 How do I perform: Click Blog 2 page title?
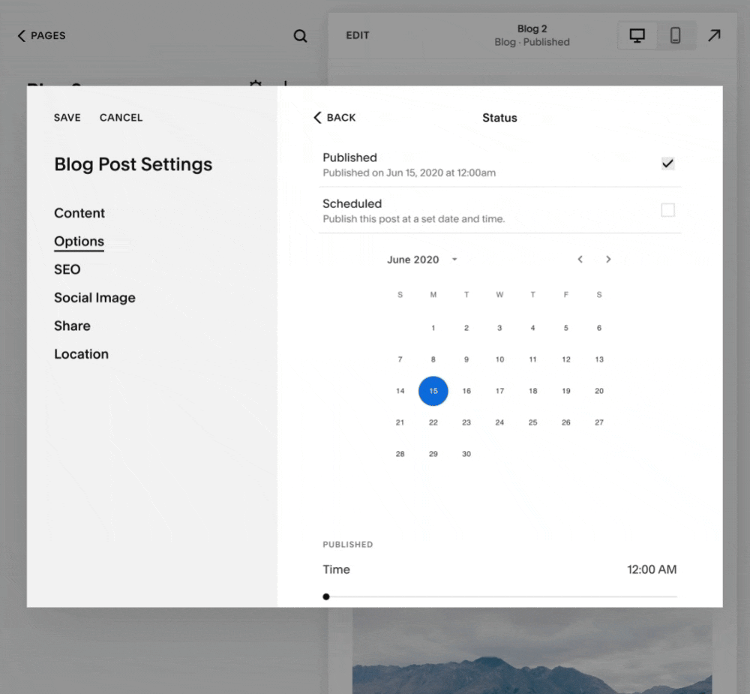(532, 29)
